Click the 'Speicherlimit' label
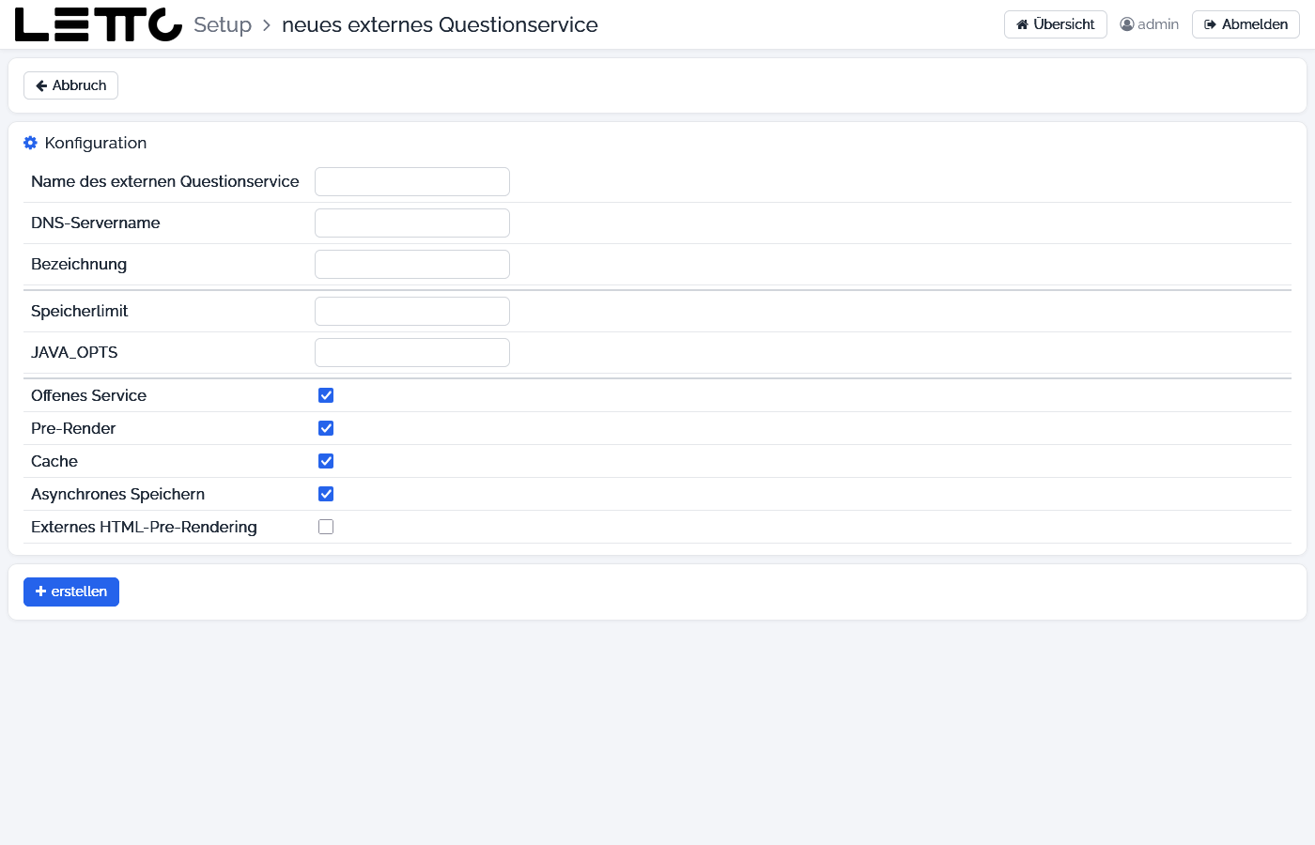This screenshot has height=845, width=1315. (x=79, y=311)
